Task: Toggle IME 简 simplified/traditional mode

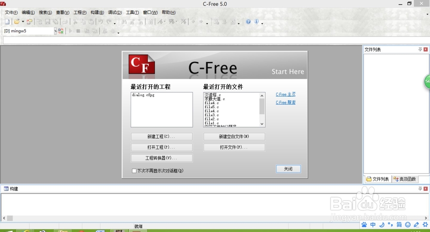Action: [399, 225]
